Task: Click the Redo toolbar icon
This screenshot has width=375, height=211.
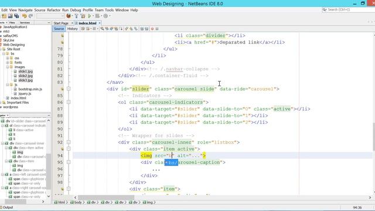Action: pyautogui.click(x=30, y=16)
